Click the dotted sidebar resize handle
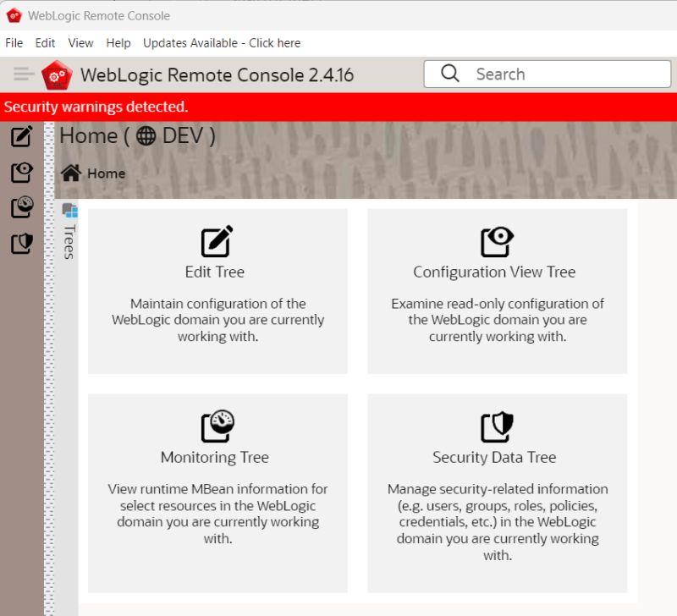The width and height of the screenshot is (677, 616). [49, 369]
